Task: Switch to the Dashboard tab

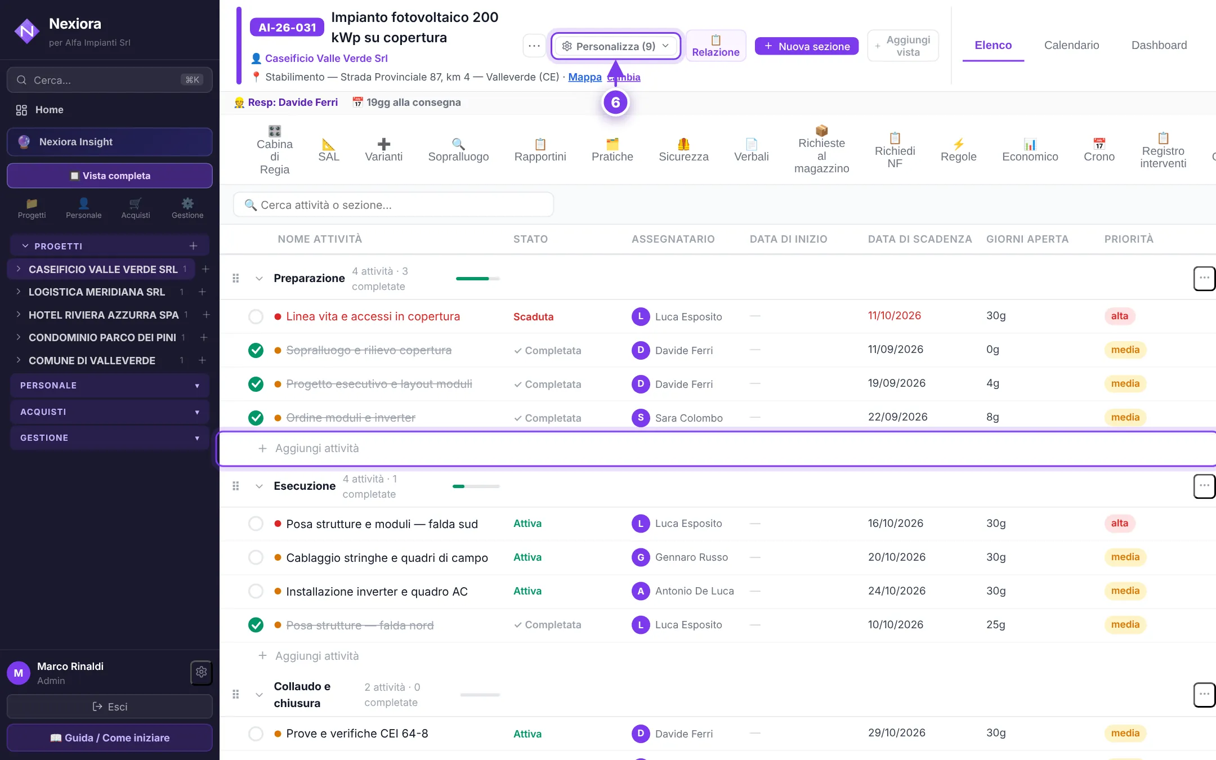Action: click(x=1159, y=45)
